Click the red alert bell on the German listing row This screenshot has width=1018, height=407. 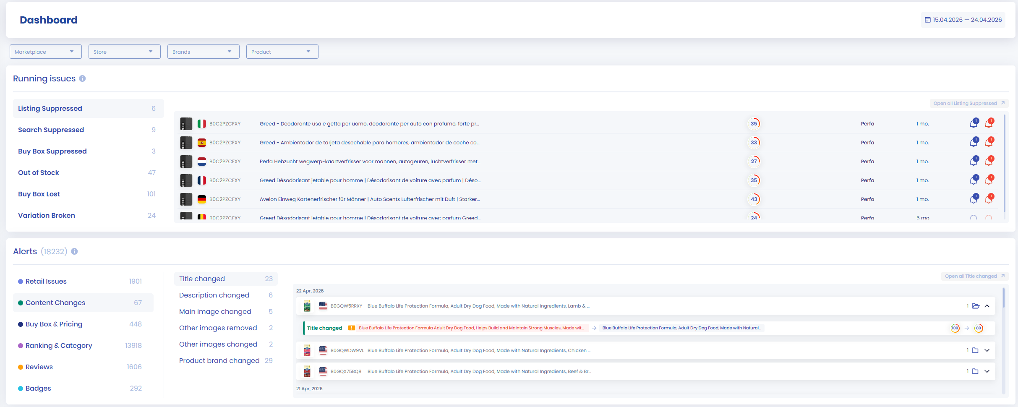(x=989, y=199)
